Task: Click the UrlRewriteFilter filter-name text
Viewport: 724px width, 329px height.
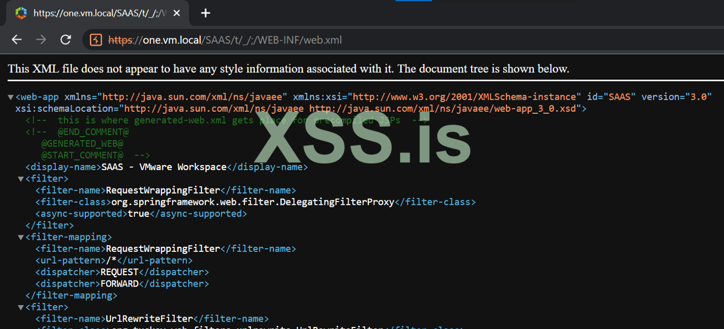Action: tap(149, 319)
